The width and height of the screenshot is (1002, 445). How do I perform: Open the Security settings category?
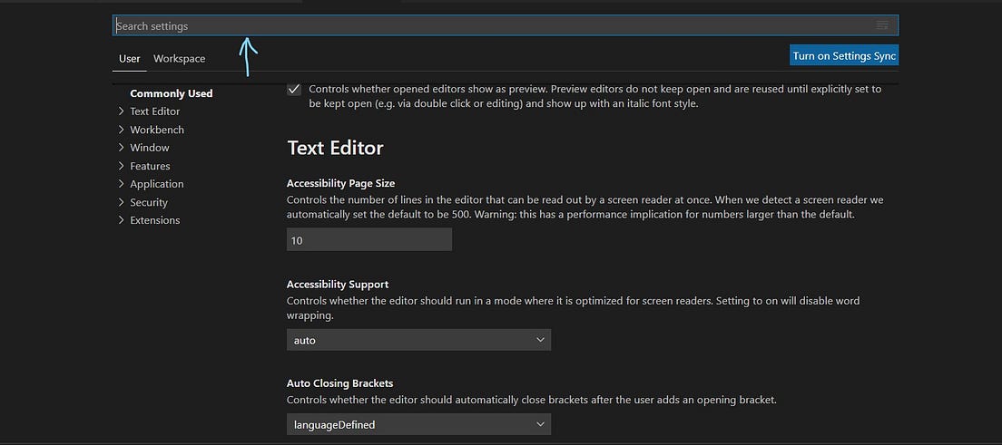[149, 202]
